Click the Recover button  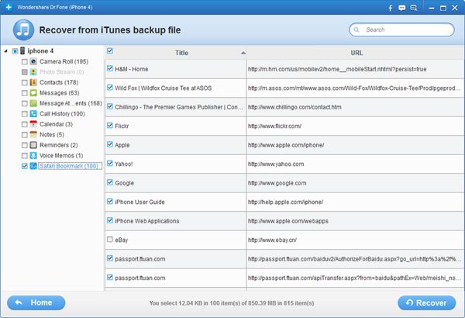[x=426, y=302]
